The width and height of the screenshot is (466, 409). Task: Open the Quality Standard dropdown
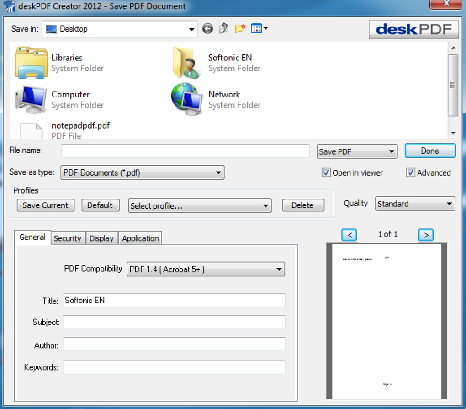click(415, 204)
